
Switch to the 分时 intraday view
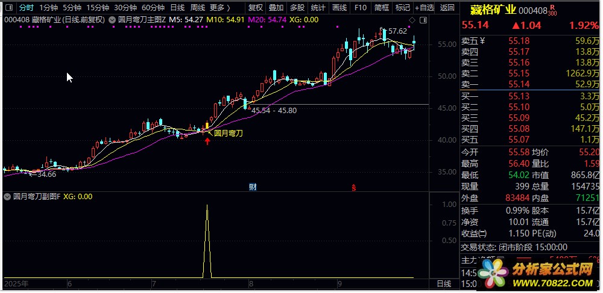click(27, 7)
